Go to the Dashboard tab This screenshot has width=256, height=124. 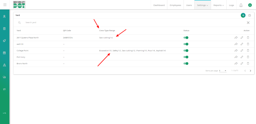(x=159, y=5)
